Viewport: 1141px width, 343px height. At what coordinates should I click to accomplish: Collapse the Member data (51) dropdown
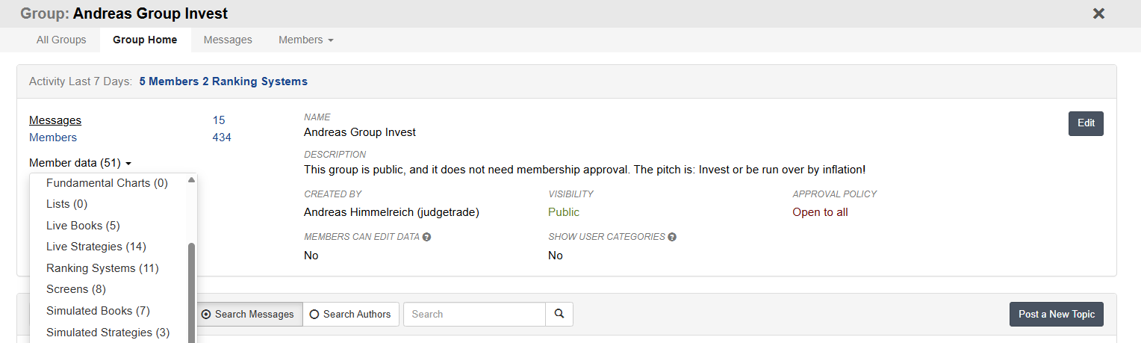click(x=80, y=163)
